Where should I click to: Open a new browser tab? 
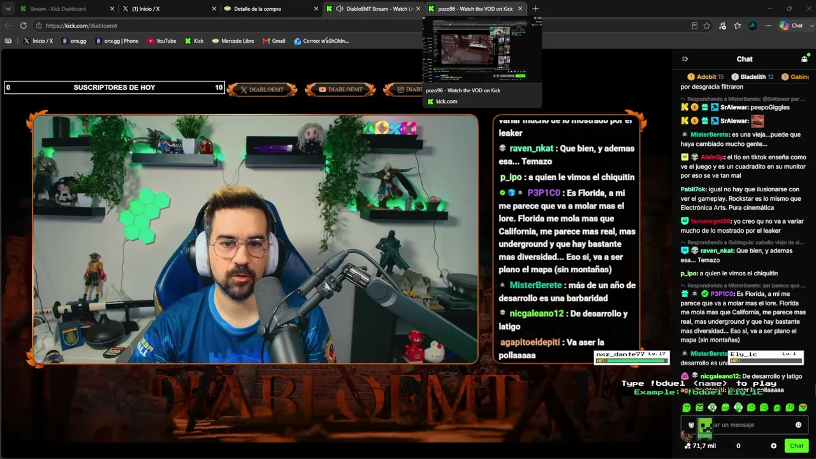(535, 9)
